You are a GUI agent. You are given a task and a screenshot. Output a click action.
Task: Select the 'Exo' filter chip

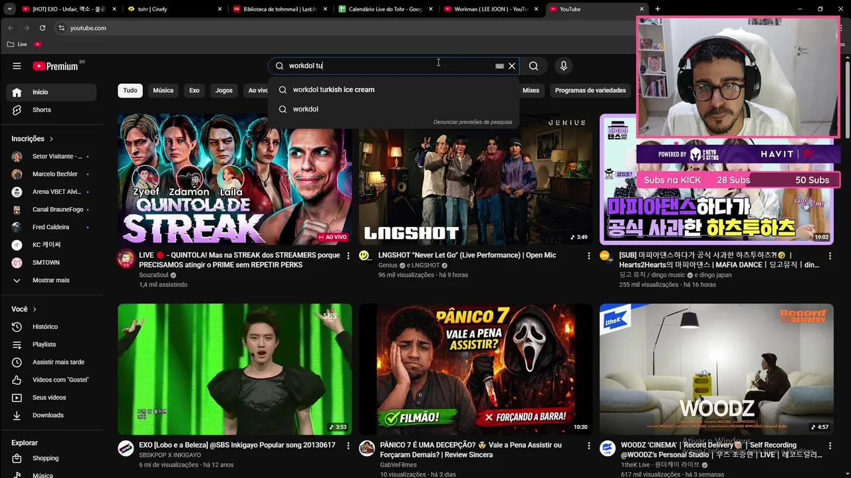point(194,90)
